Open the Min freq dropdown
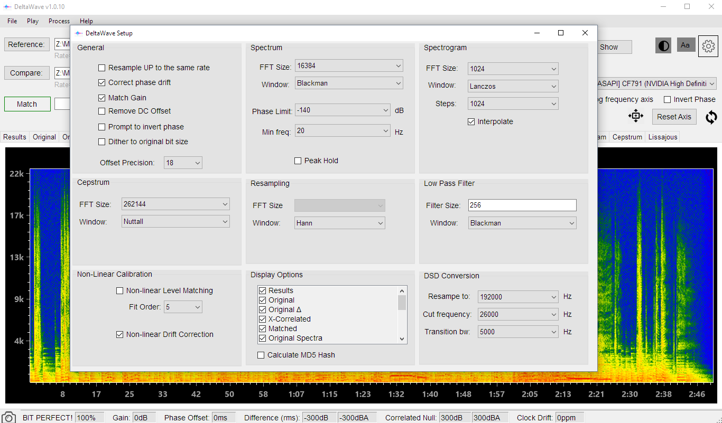 click(x=343, y=130)
